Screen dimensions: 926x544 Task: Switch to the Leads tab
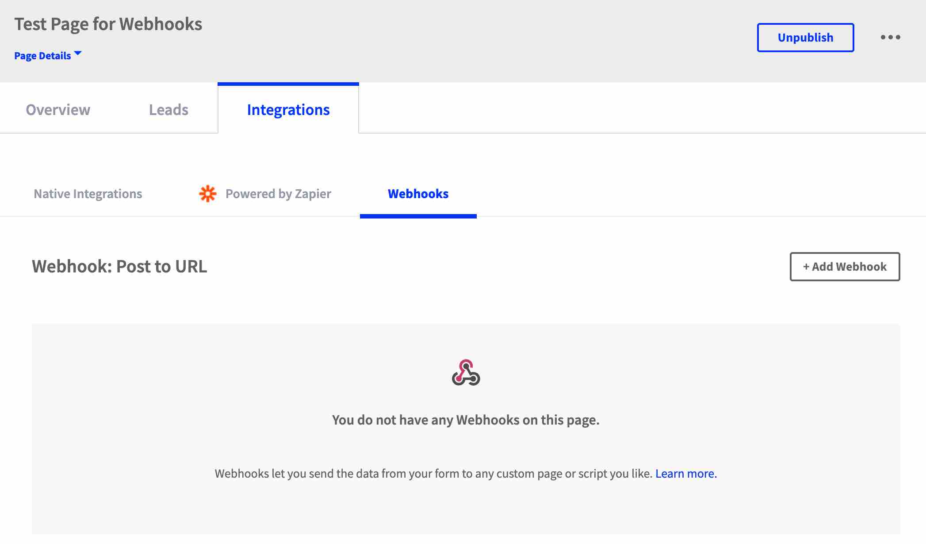click(x=168, y=109)
